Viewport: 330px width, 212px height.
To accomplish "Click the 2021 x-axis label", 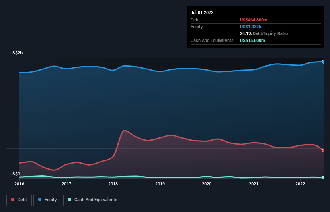I will [x=254, y=184].
